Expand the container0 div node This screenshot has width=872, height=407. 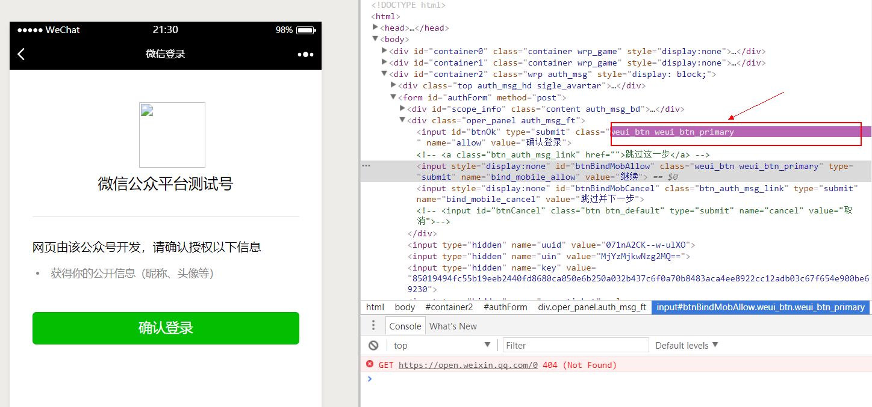pos(385,51)
